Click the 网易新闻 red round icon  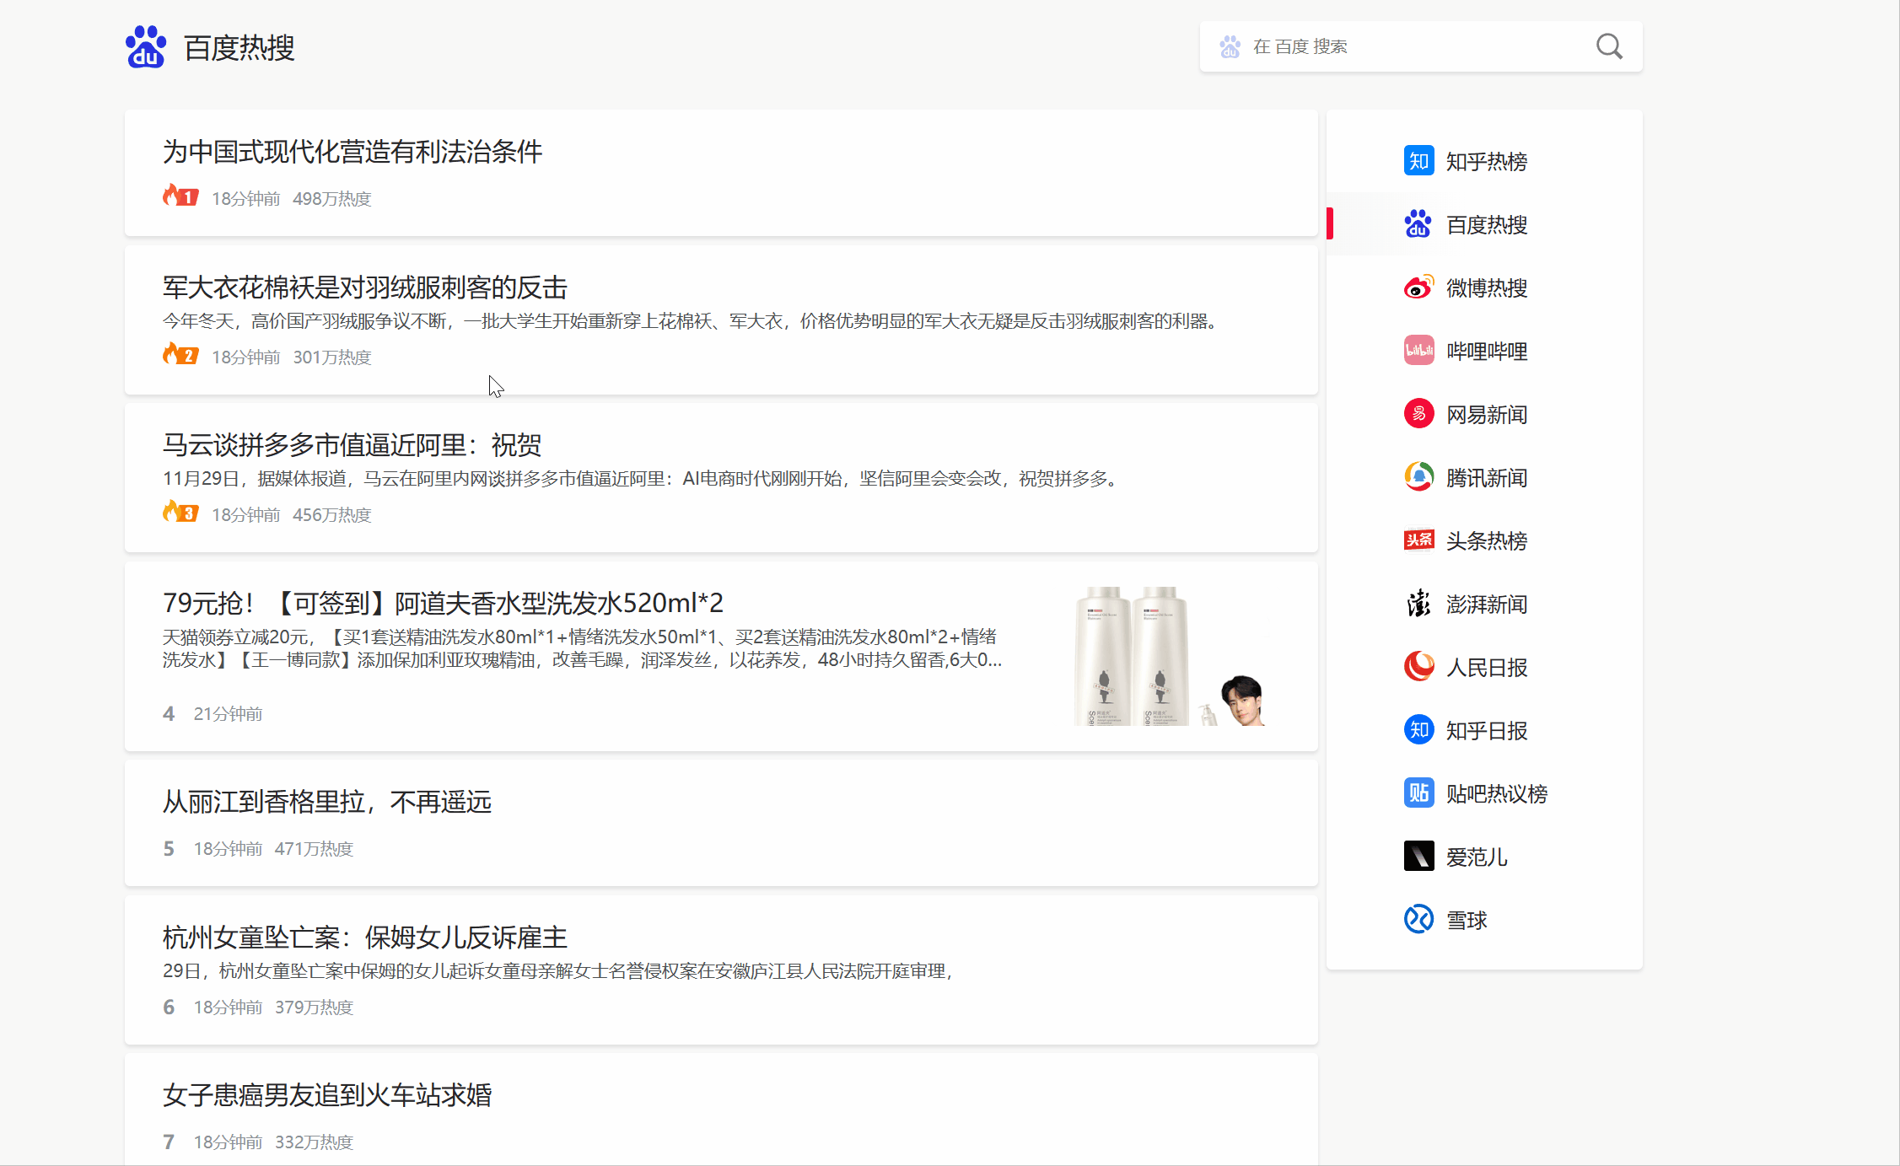(1418, 413)
